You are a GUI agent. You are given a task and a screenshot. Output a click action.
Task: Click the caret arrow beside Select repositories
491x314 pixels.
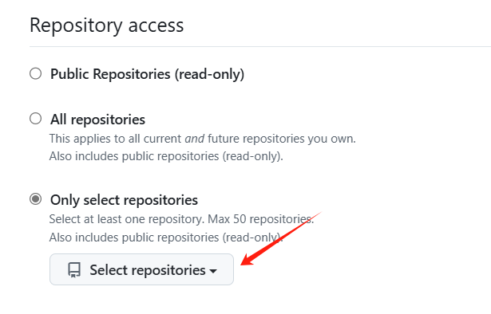213,271
